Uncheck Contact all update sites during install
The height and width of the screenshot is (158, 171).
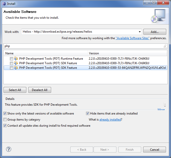pos(5,126)
